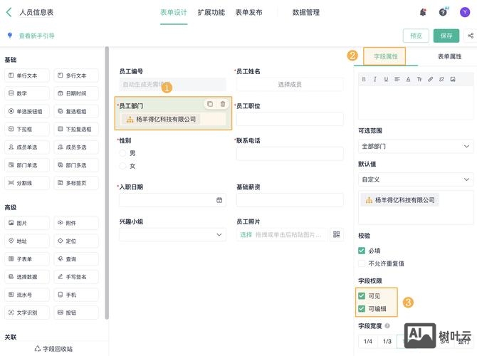Screen dimensions: 477x356
Task: Apply underline in the description editor
Action: click(x=386, y=80)
